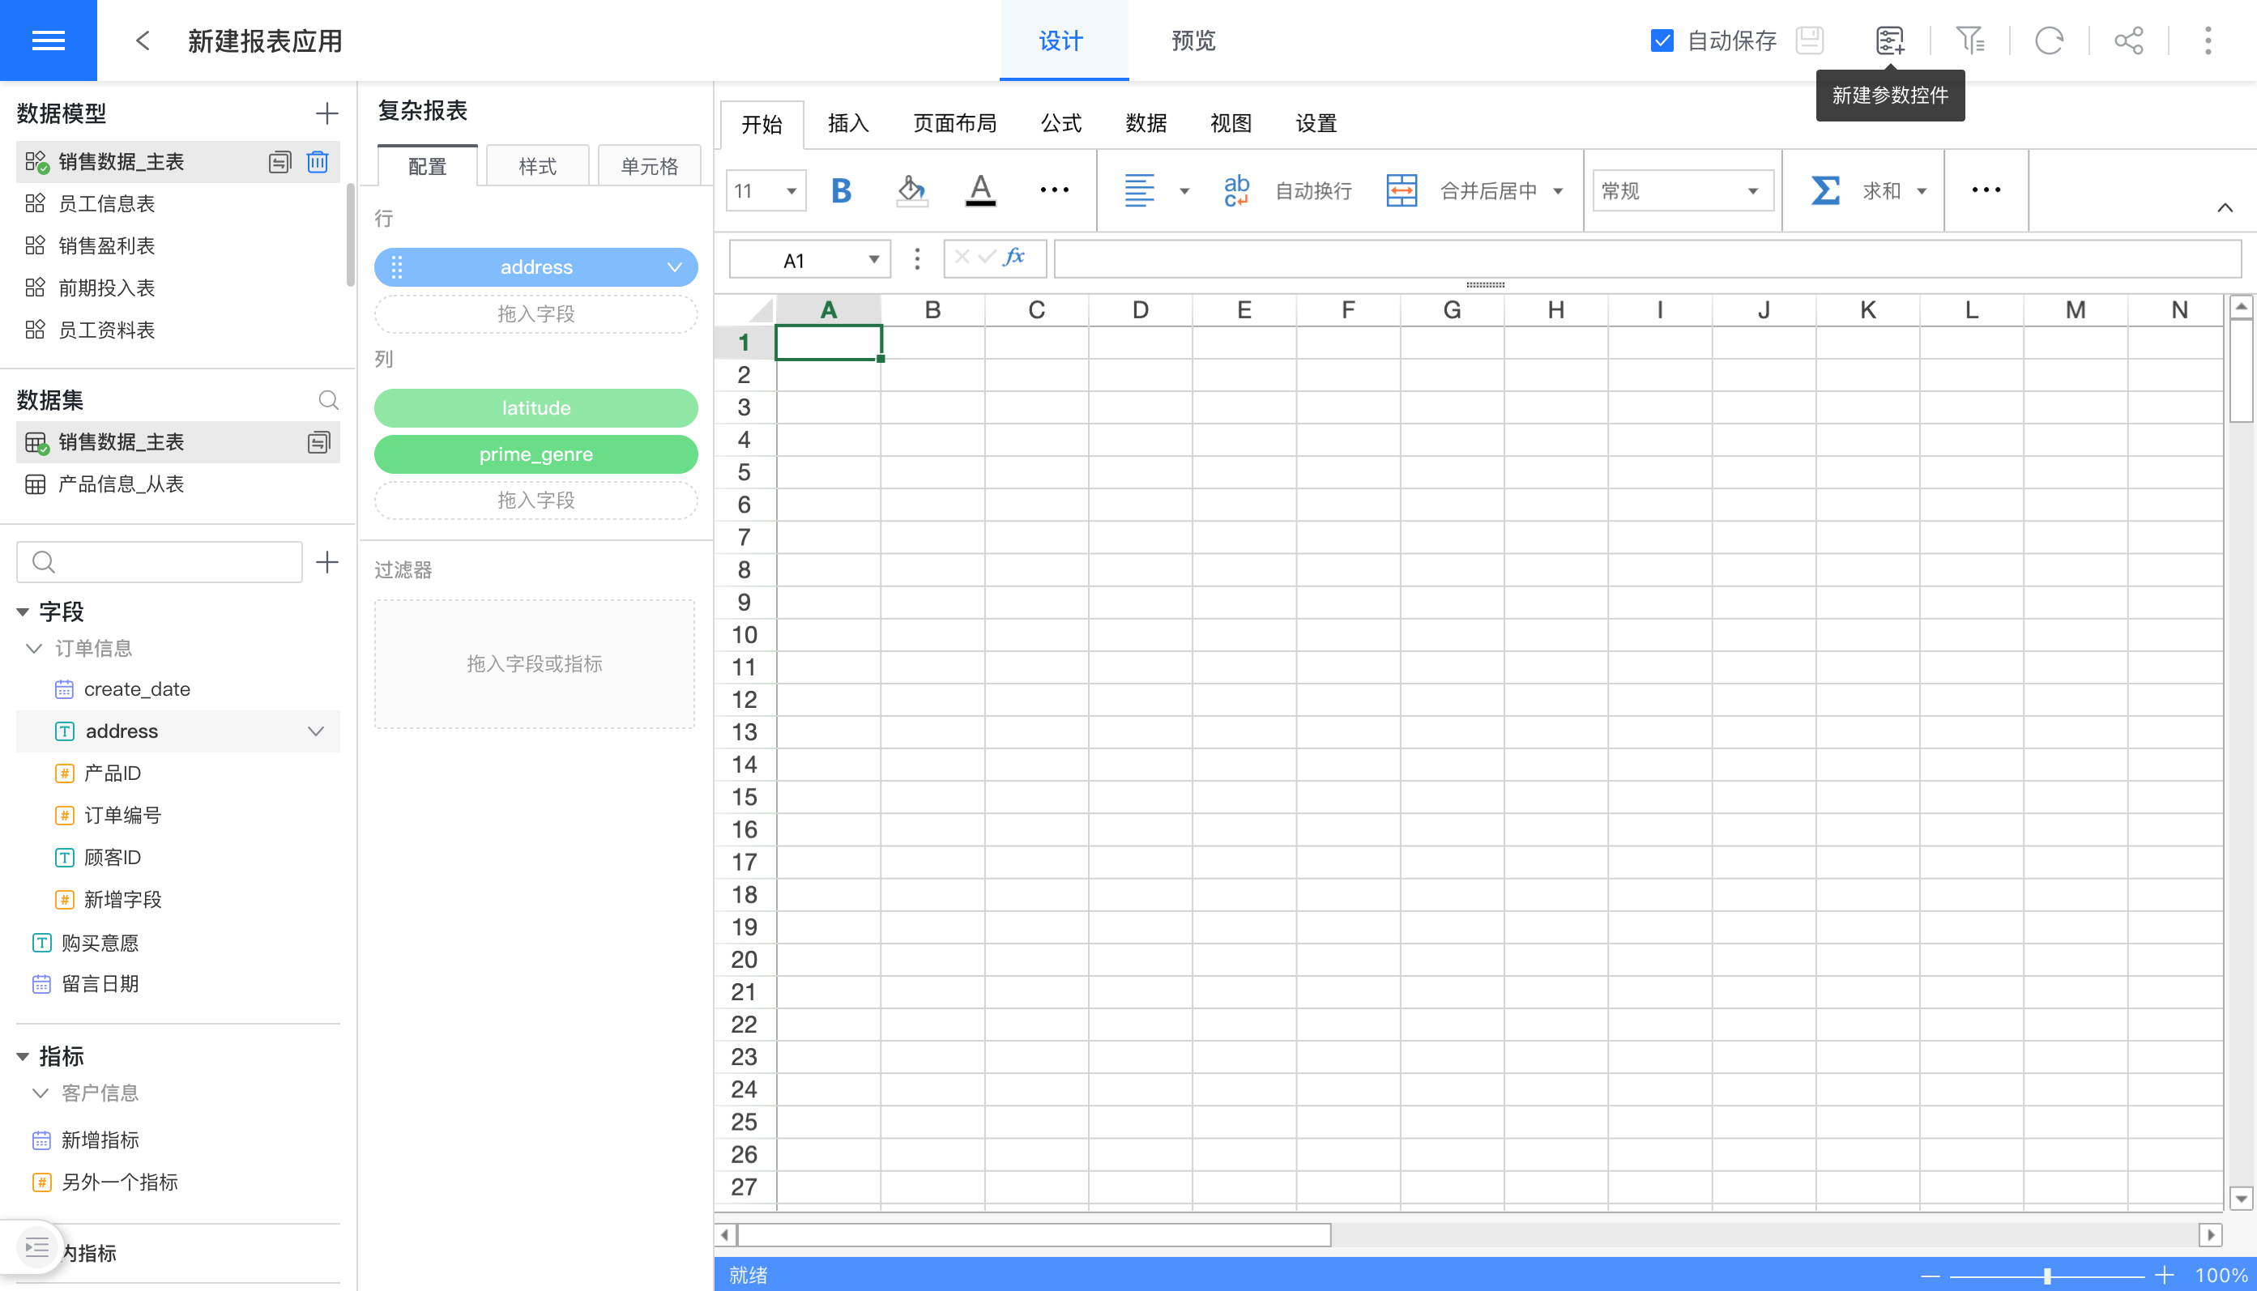Click copy icon on 销售数据_主表 model row
2257x1291 pixels.
coord(279,162)
